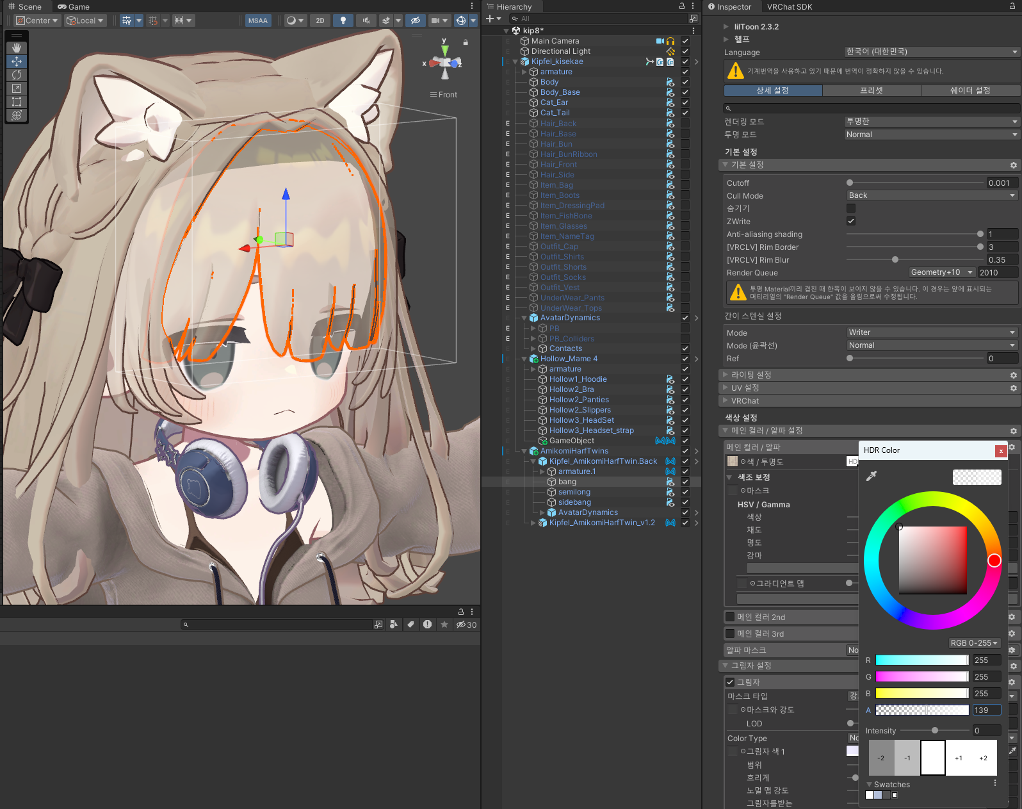Select the Rotate tool
Viewport: 1022px width, 809px height.
(x=17, y=75)
